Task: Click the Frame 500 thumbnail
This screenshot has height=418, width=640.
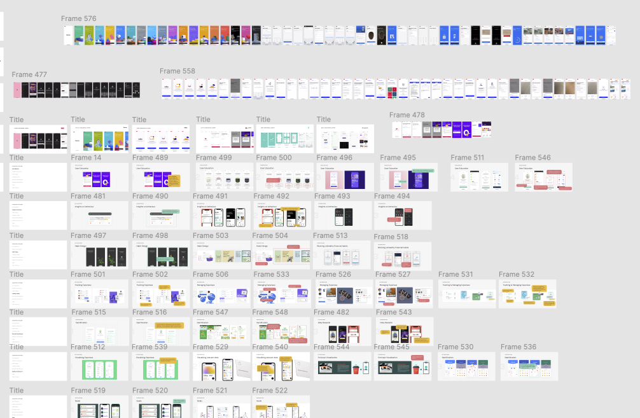Action: (284, 177)
